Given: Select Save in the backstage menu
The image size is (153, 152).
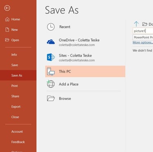Looking at the screenshot, I should tap(15, 65).
